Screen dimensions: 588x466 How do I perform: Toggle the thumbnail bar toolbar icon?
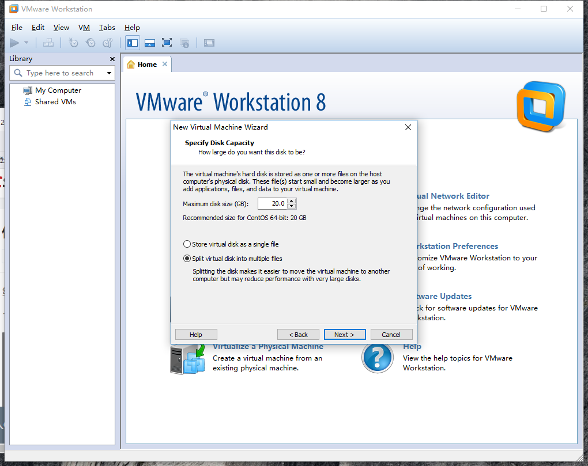pos(150,43)
